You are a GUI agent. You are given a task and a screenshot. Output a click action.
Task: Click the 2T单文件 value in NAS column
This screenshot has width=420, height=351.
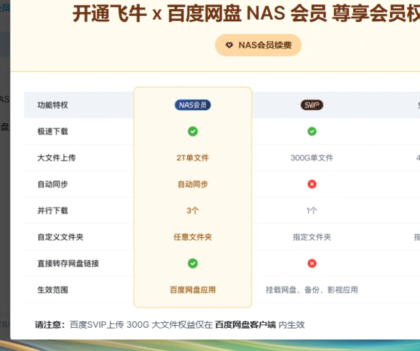tap(193, 158)
